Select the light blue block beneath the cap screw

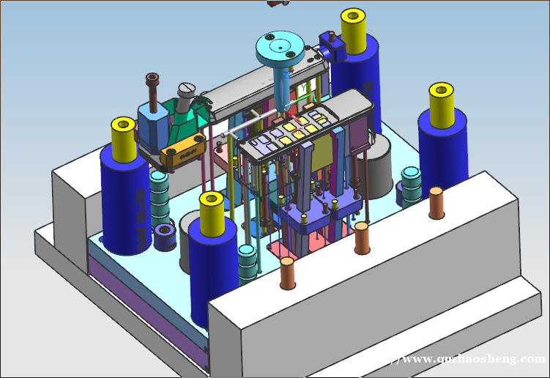click(x=152, y=127)
